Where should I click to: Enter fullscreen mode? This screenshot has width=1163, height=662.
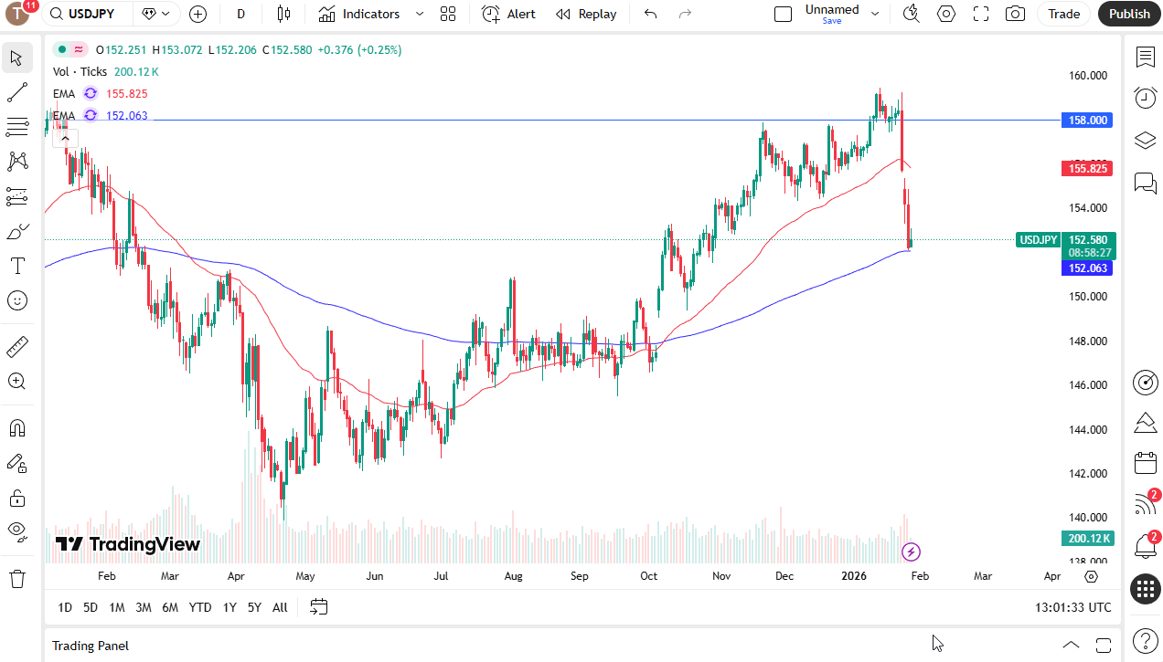pos(981,14)
